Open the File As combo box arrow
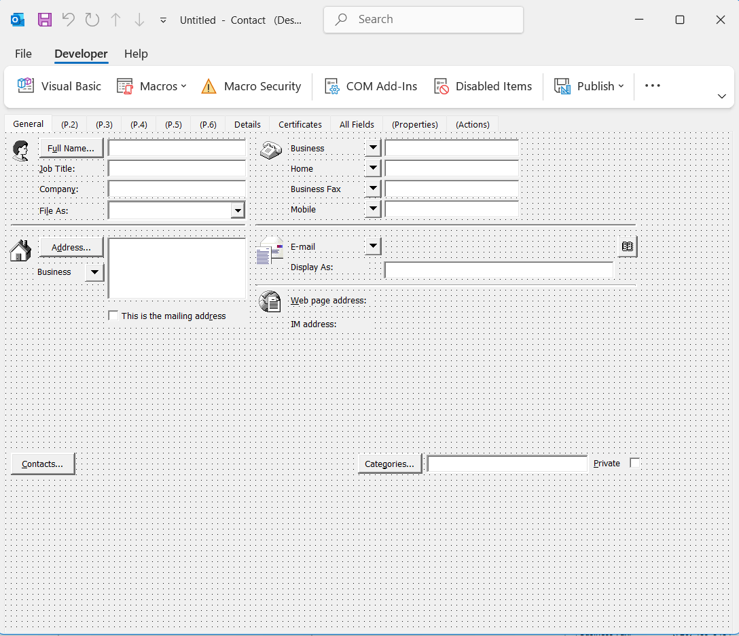Screen dimensions: 739x636 click(238, 210)
